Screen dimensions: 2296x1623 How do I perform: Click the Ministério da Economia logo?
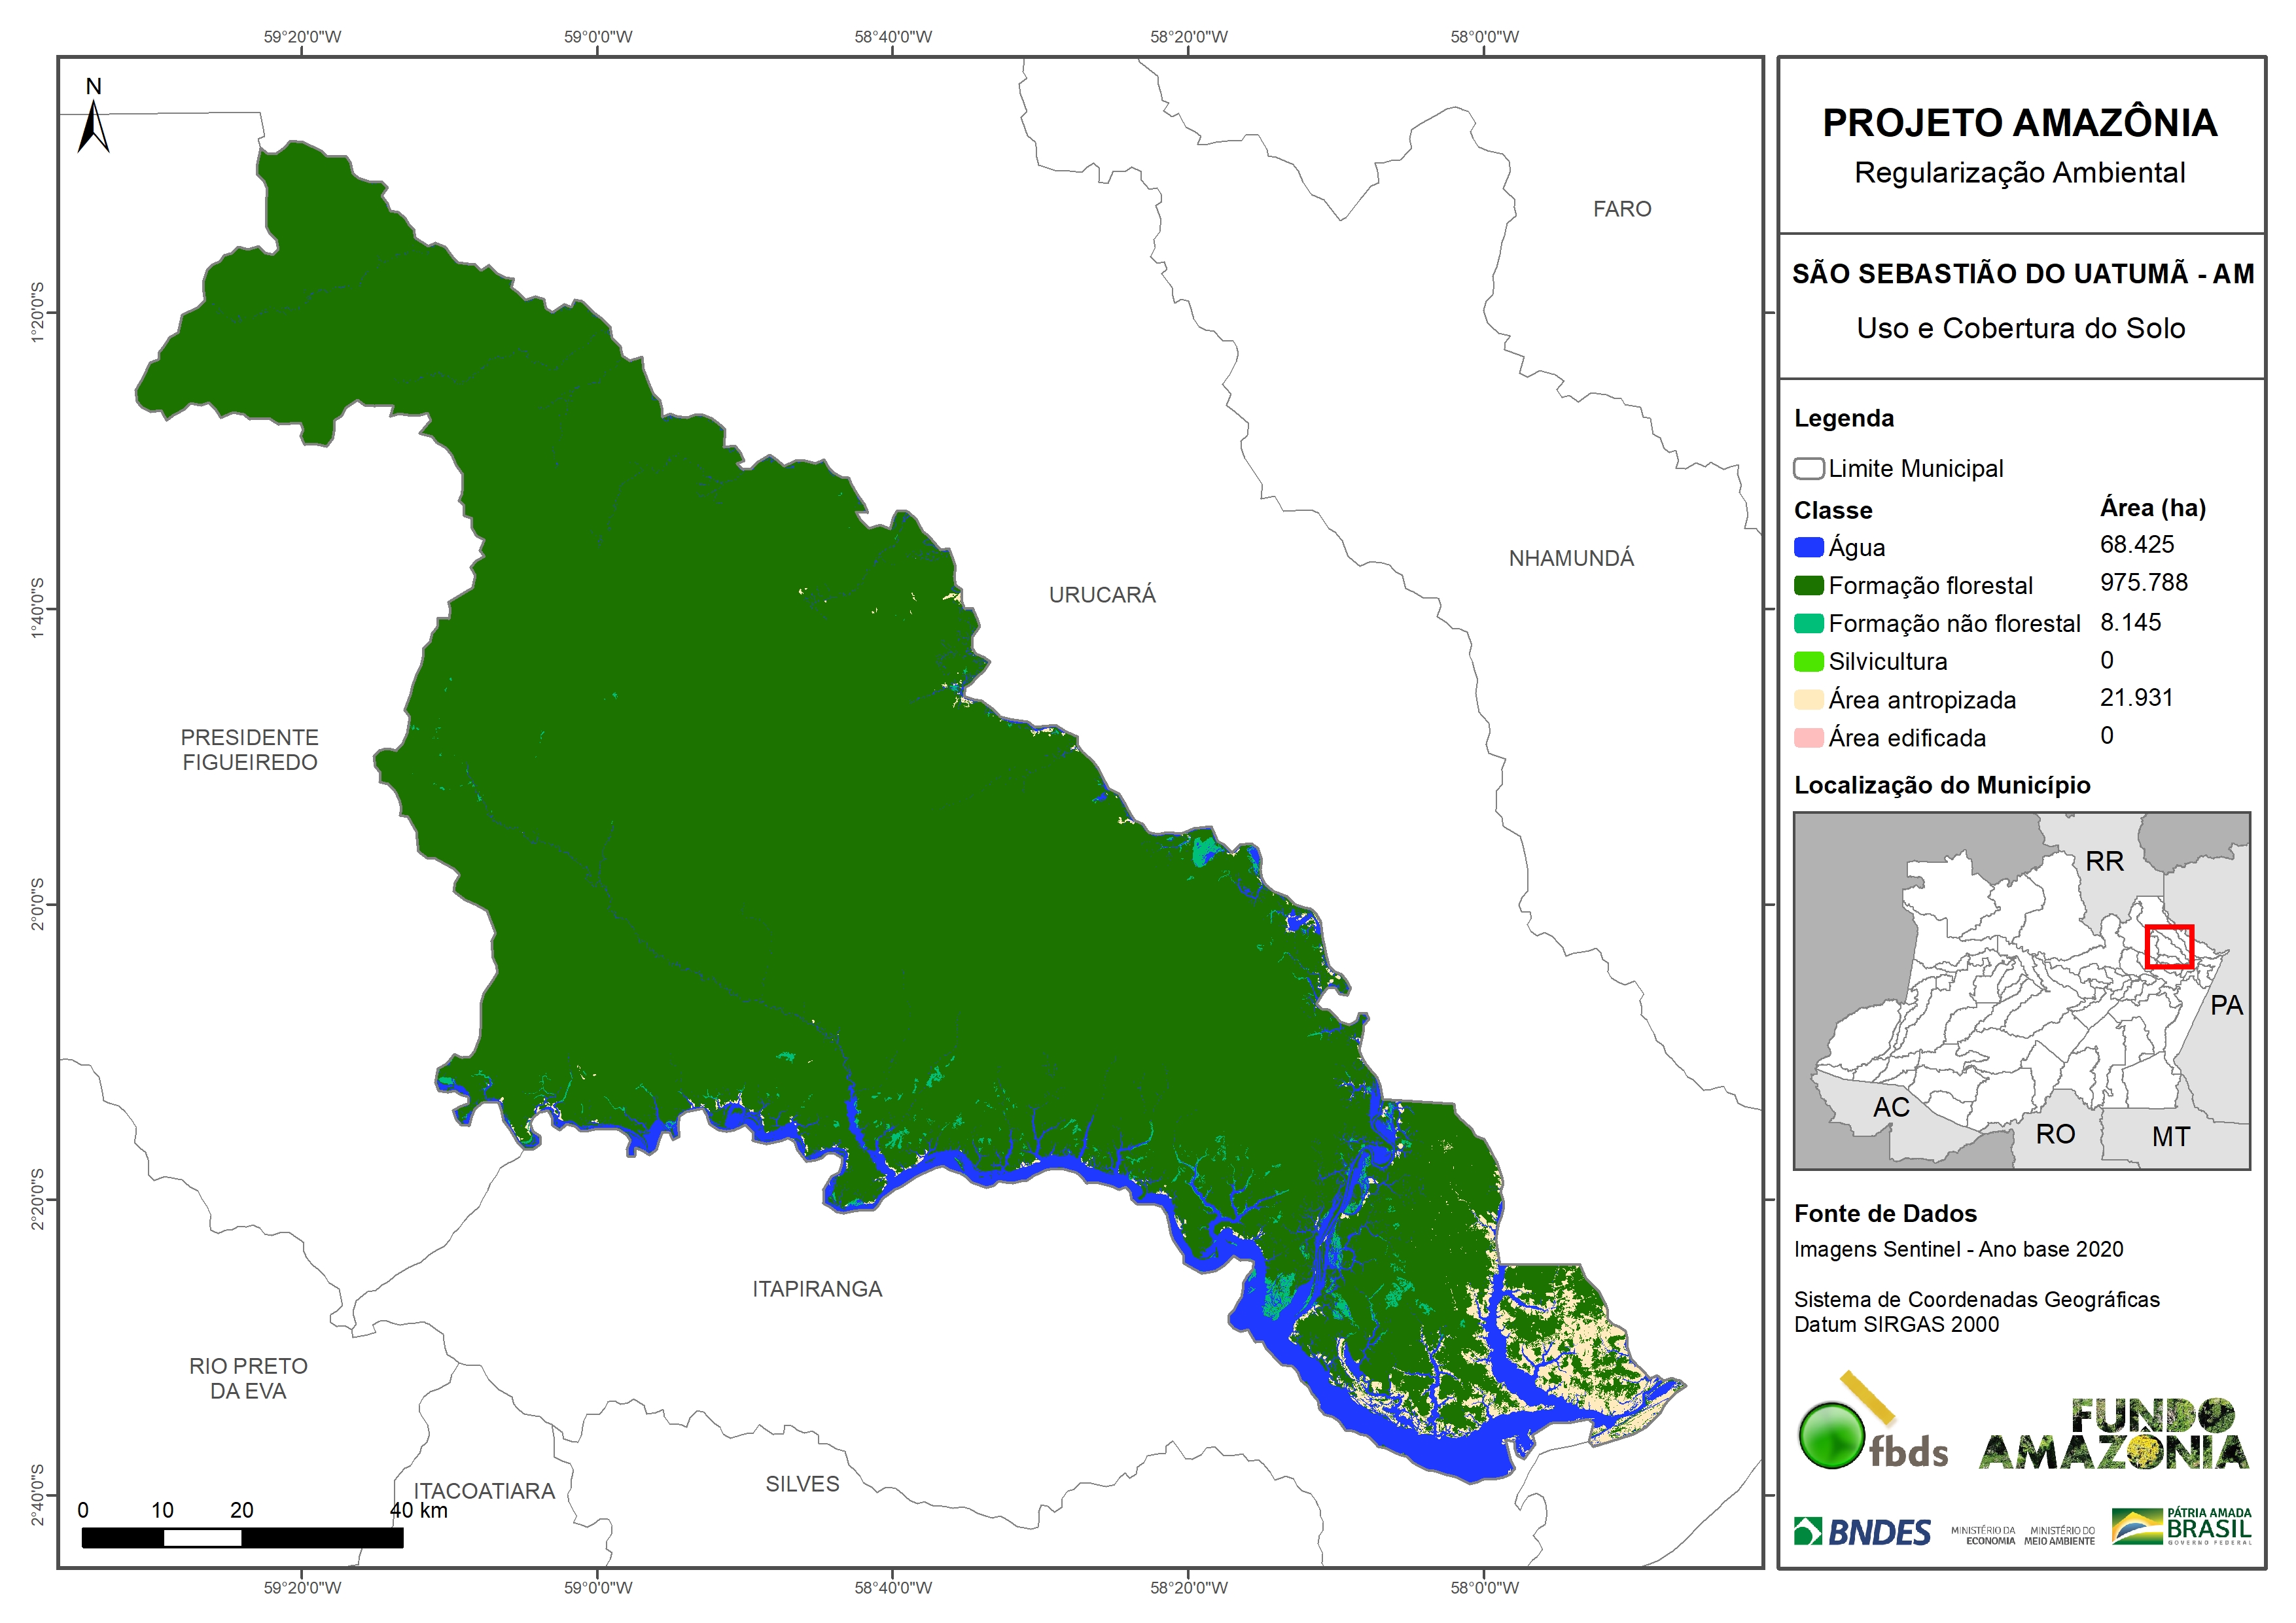(x=1983, y=1536)
